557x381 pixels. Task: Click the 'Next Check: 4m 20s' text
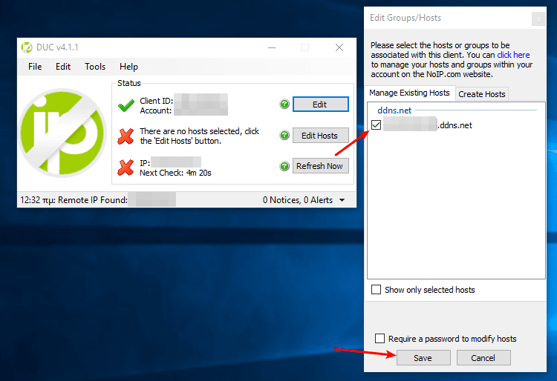tap(175, 173)
